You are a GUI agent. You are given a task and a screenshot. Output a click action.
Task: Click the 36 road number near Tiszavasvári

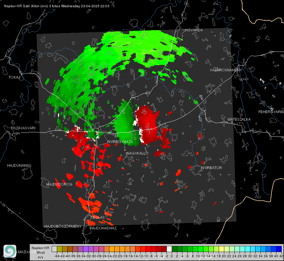pyautogui.click(x=18, y=133)
